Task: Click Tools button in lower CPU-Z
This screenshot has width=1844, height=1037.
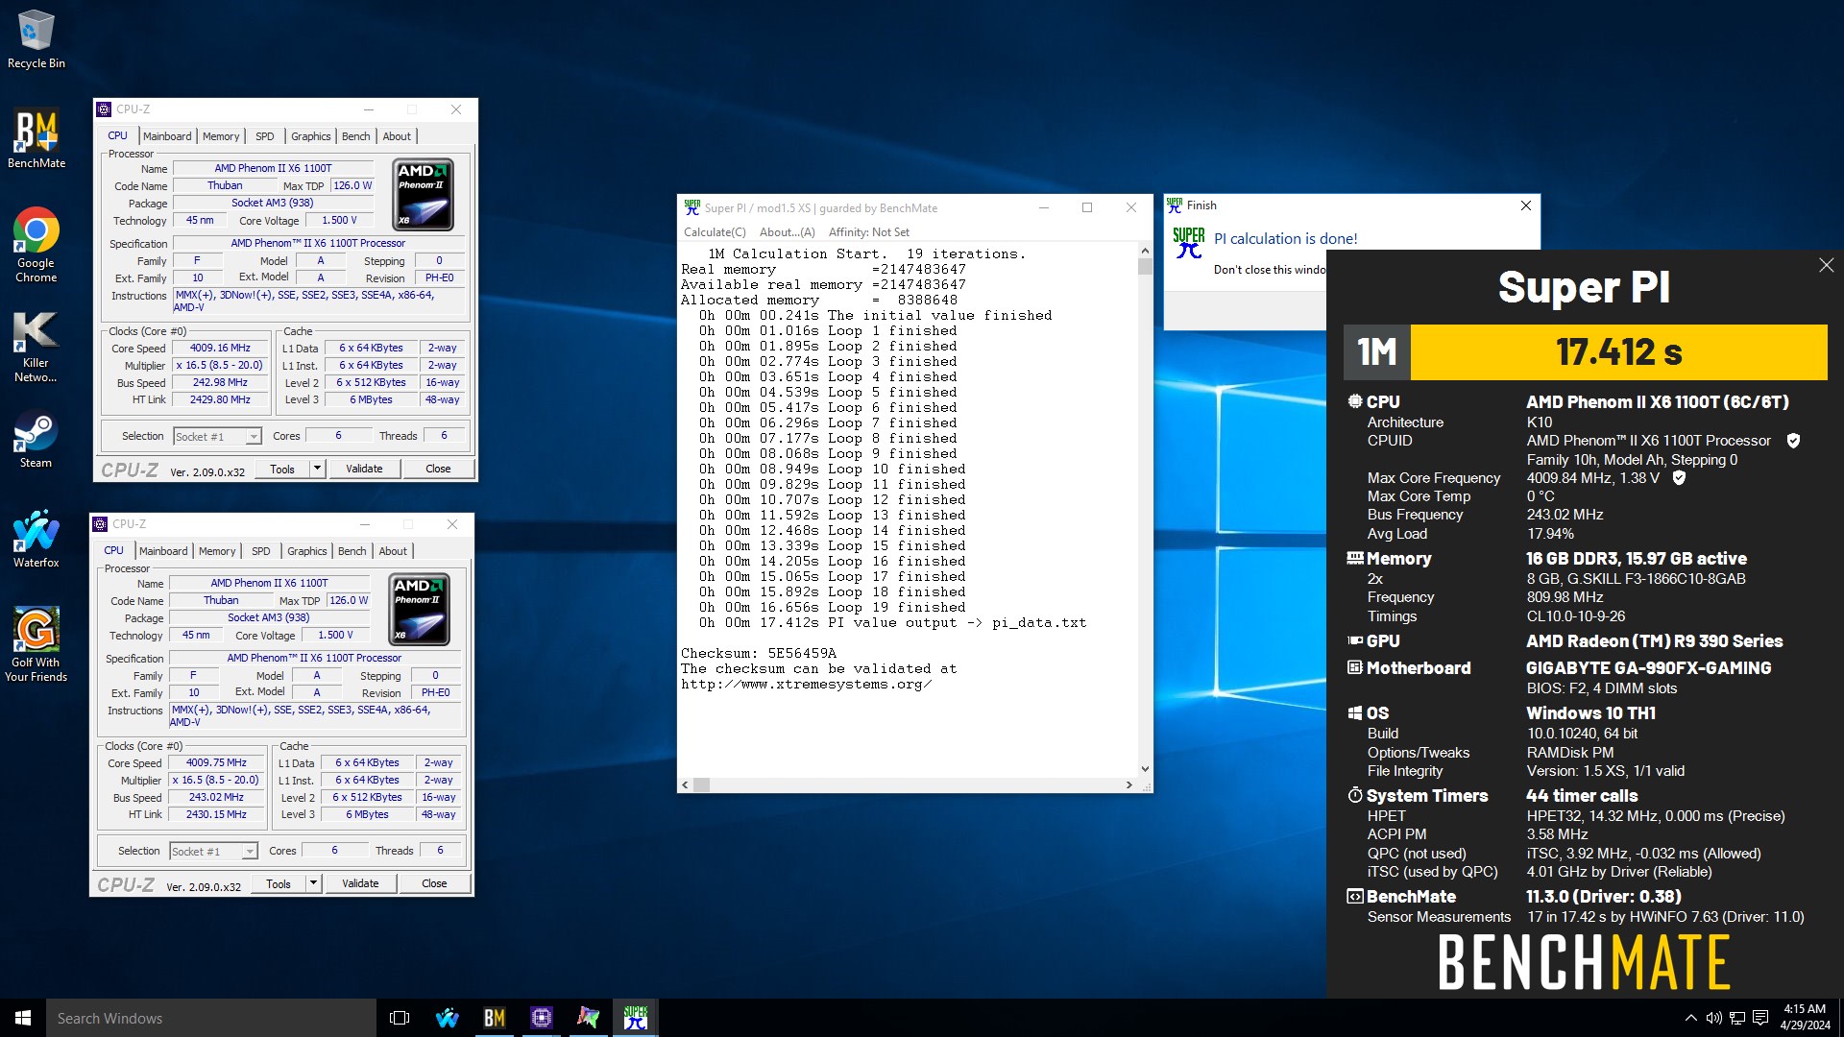Action: 279,883
